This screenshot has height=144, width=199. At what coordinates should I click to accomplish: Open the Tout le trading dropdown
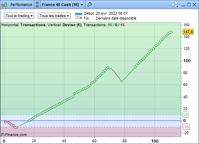(x=19, y=16)
